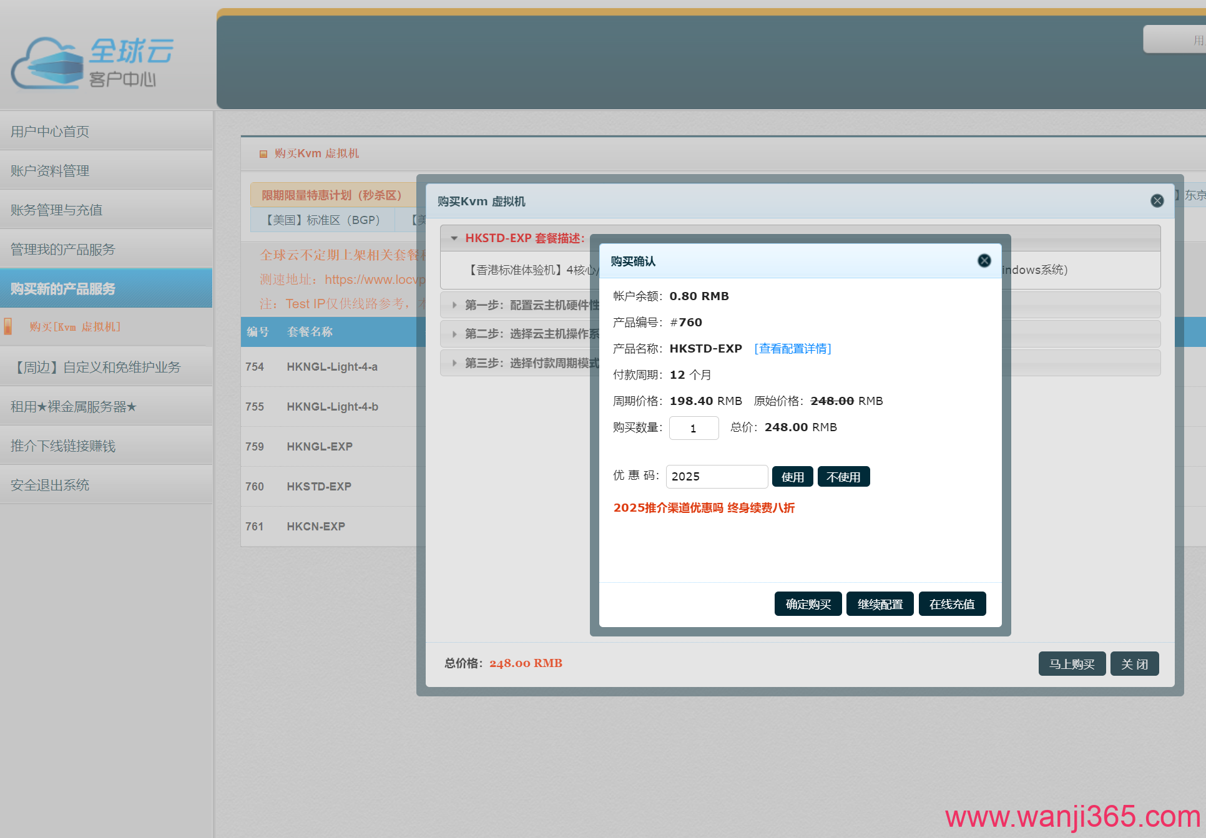The image size is (1206, 838).
Task: Click the 编号 column header
Action: [257, 332]
